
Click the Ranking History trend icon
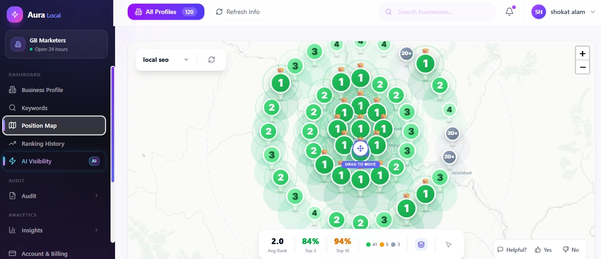(13, 143)
